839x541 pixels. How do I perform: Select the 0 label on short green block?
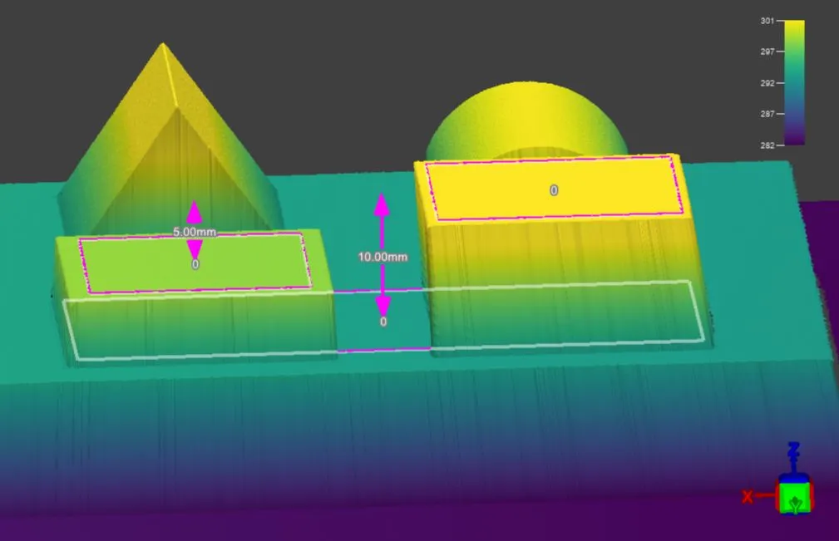195,264
